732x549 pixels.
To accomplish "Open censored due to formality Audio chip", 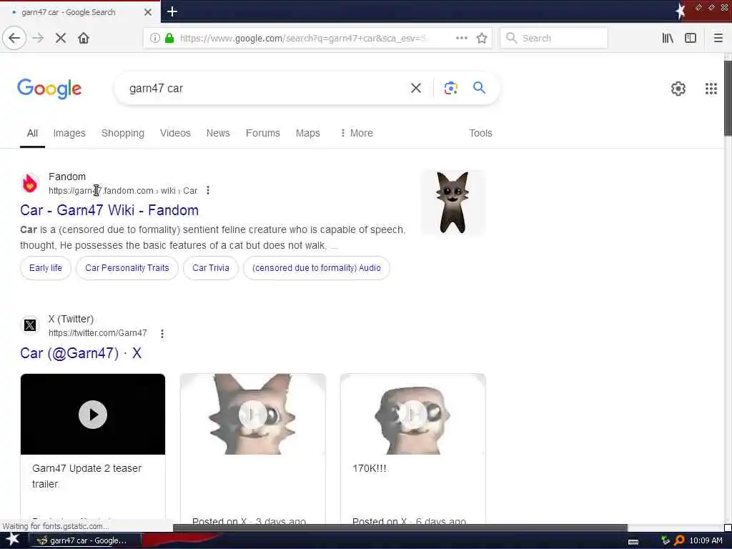I will click(x=317, y=268).
